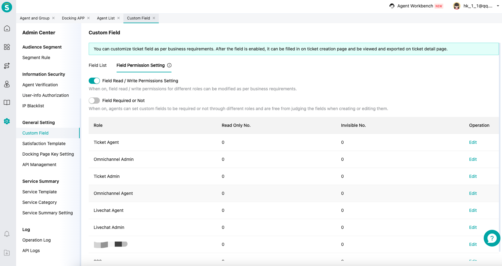Image resolution: width=502 pixels, height=266 pixels.
Task: Edit the Omnichannel Agent role permissions
Action: coord(473,193)
